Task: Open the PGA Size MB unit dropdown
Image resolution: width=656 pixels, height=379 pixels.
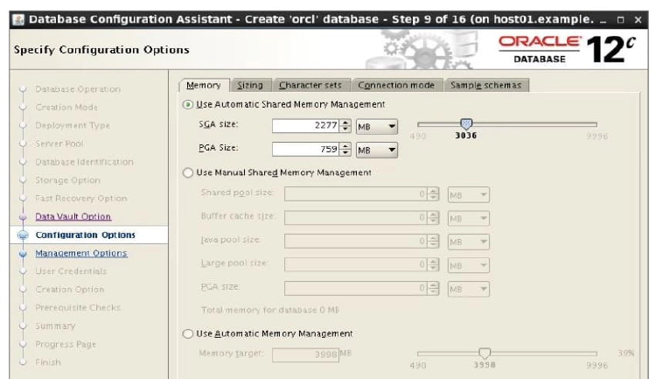Action: [x=376, y=150]
